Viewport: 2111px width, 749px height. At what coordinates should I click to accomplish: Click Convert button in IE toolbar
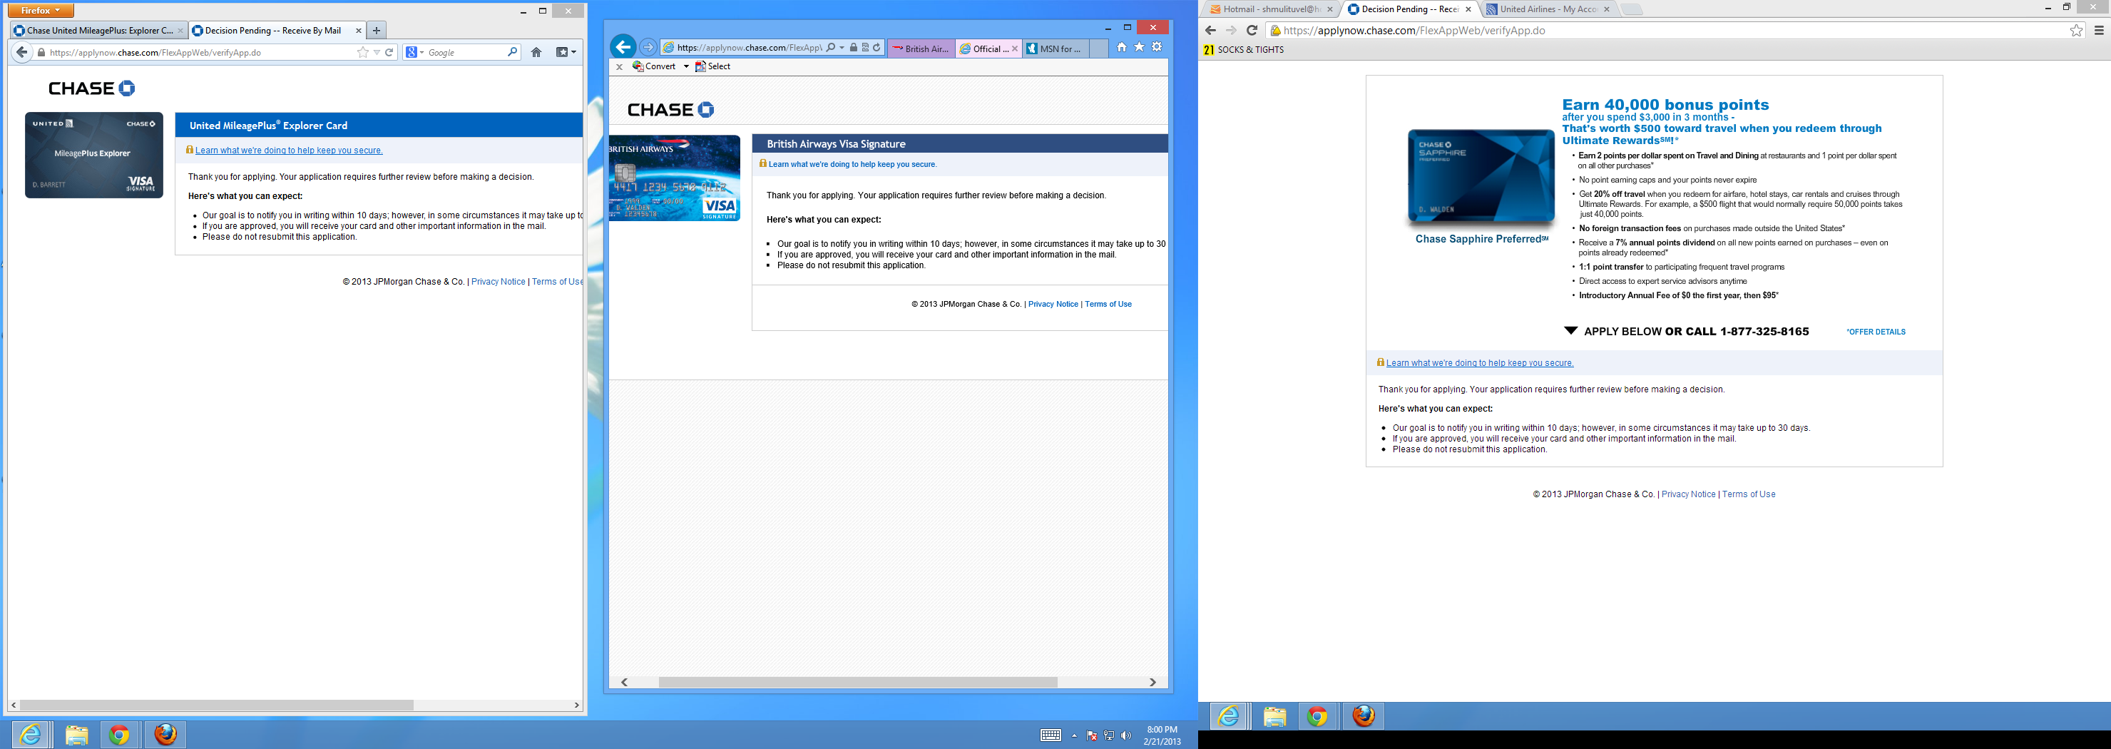654,66
